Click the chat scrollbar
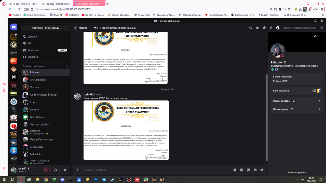The width and height of the screenshot is (326, 183). 267,117
